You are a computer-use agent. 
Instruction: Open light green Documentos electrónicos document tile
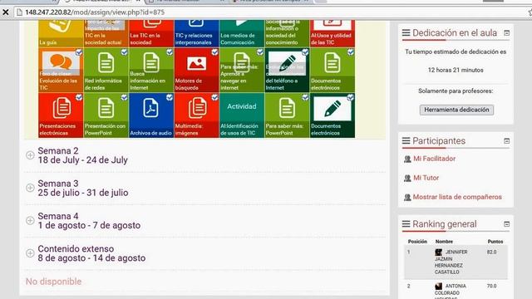click(x=332, y=70)
